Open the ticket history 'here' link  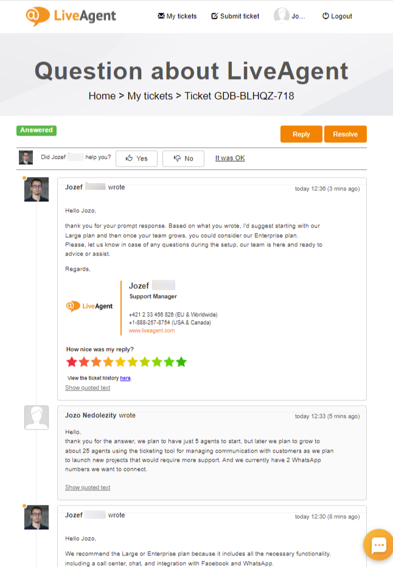coord(125,378)
